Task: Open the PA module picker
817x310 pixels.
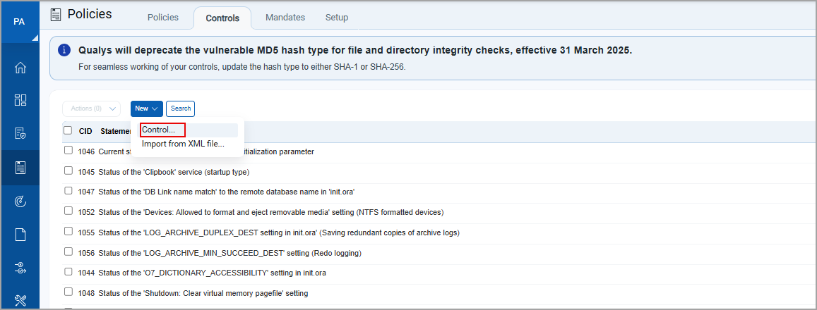Action: click(20, 22)
